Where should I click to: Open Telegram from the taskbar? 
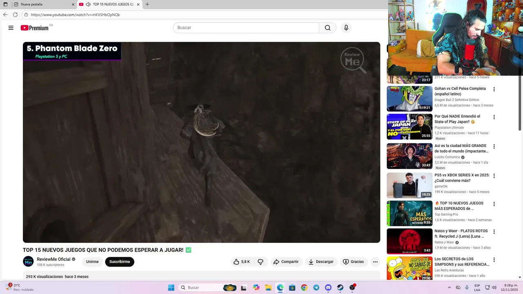[316, 287]
